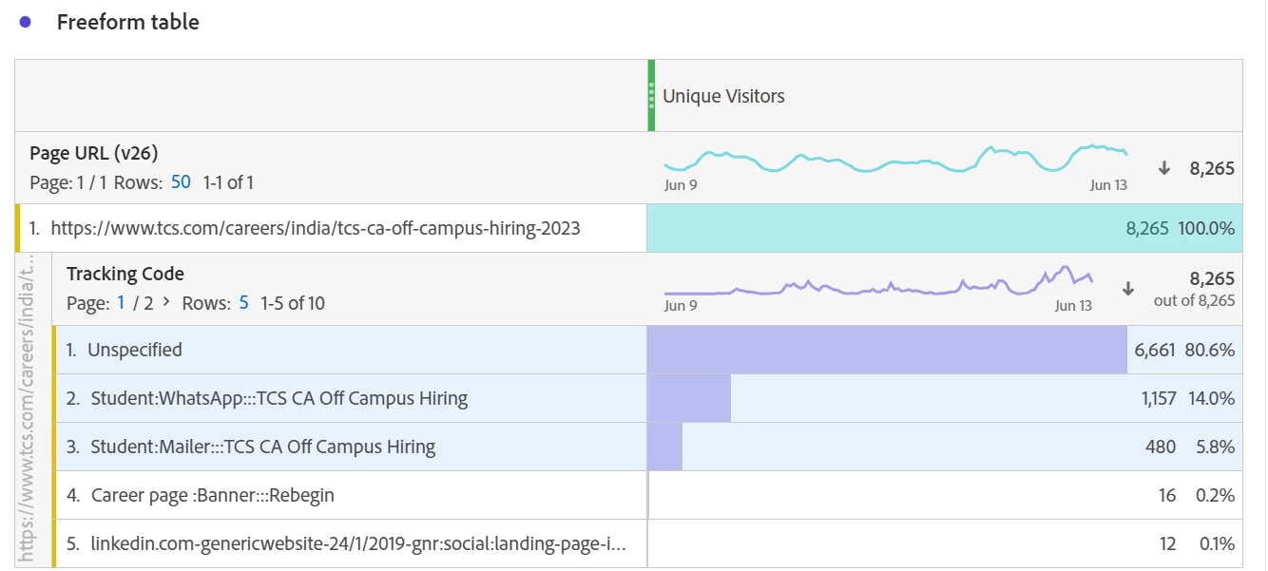Select the Page URL (v26) dimension header
The image size is (1268, 571).
coord(94,153)
